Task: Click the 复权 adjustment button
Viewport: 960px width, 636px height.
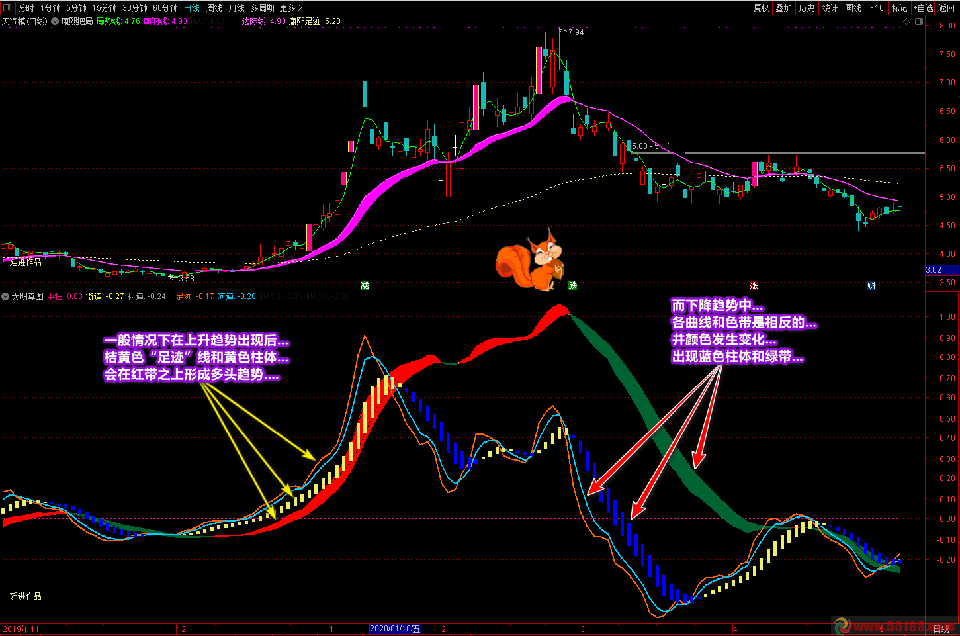Action: 761,8
